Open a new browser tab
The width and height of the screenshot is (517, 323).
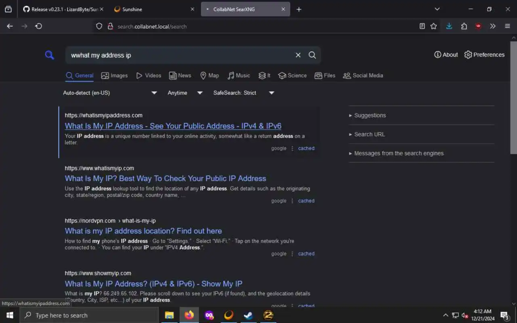click(x=299, y=9)
